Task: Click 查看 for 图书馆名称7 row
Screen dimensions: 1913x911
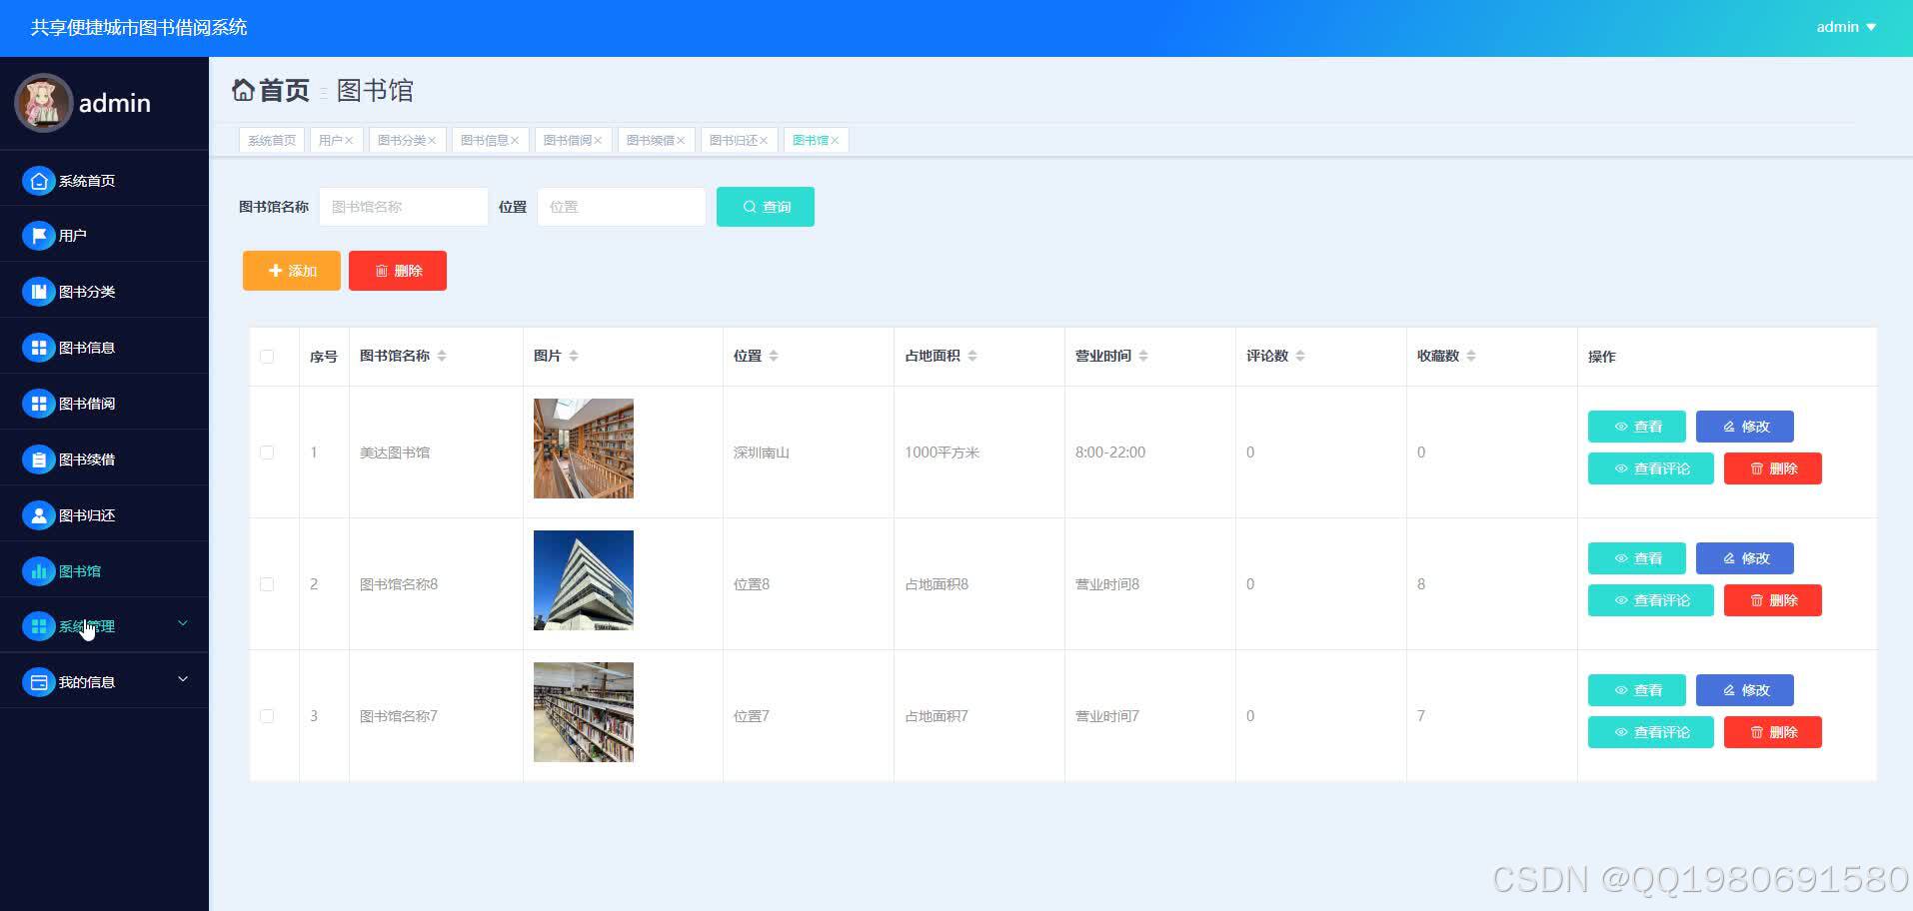Action: (x=1637, y=690)
